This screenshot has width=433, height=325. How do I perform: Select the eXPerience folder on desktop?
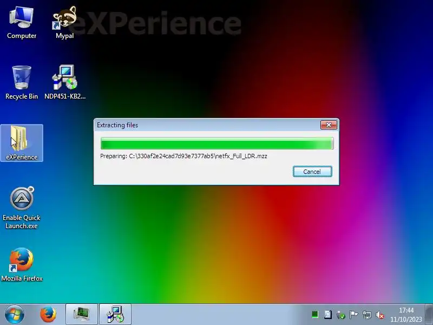point(22,143)
